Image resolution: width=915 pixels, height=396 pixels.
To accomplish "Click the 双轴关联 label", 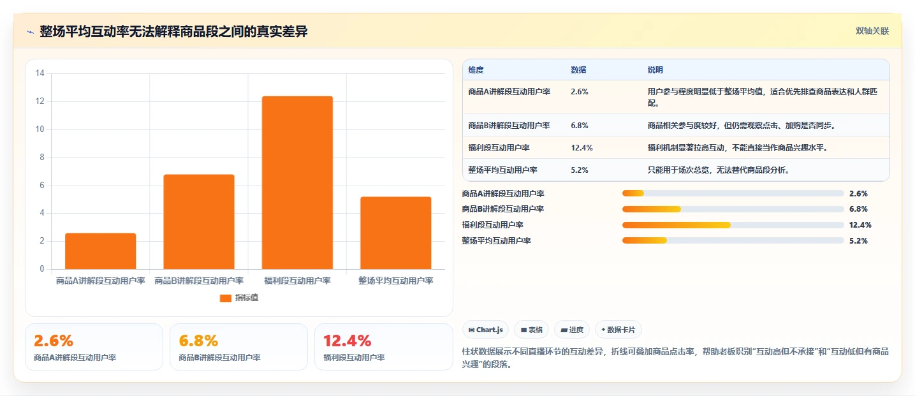I will coord(872,31).
